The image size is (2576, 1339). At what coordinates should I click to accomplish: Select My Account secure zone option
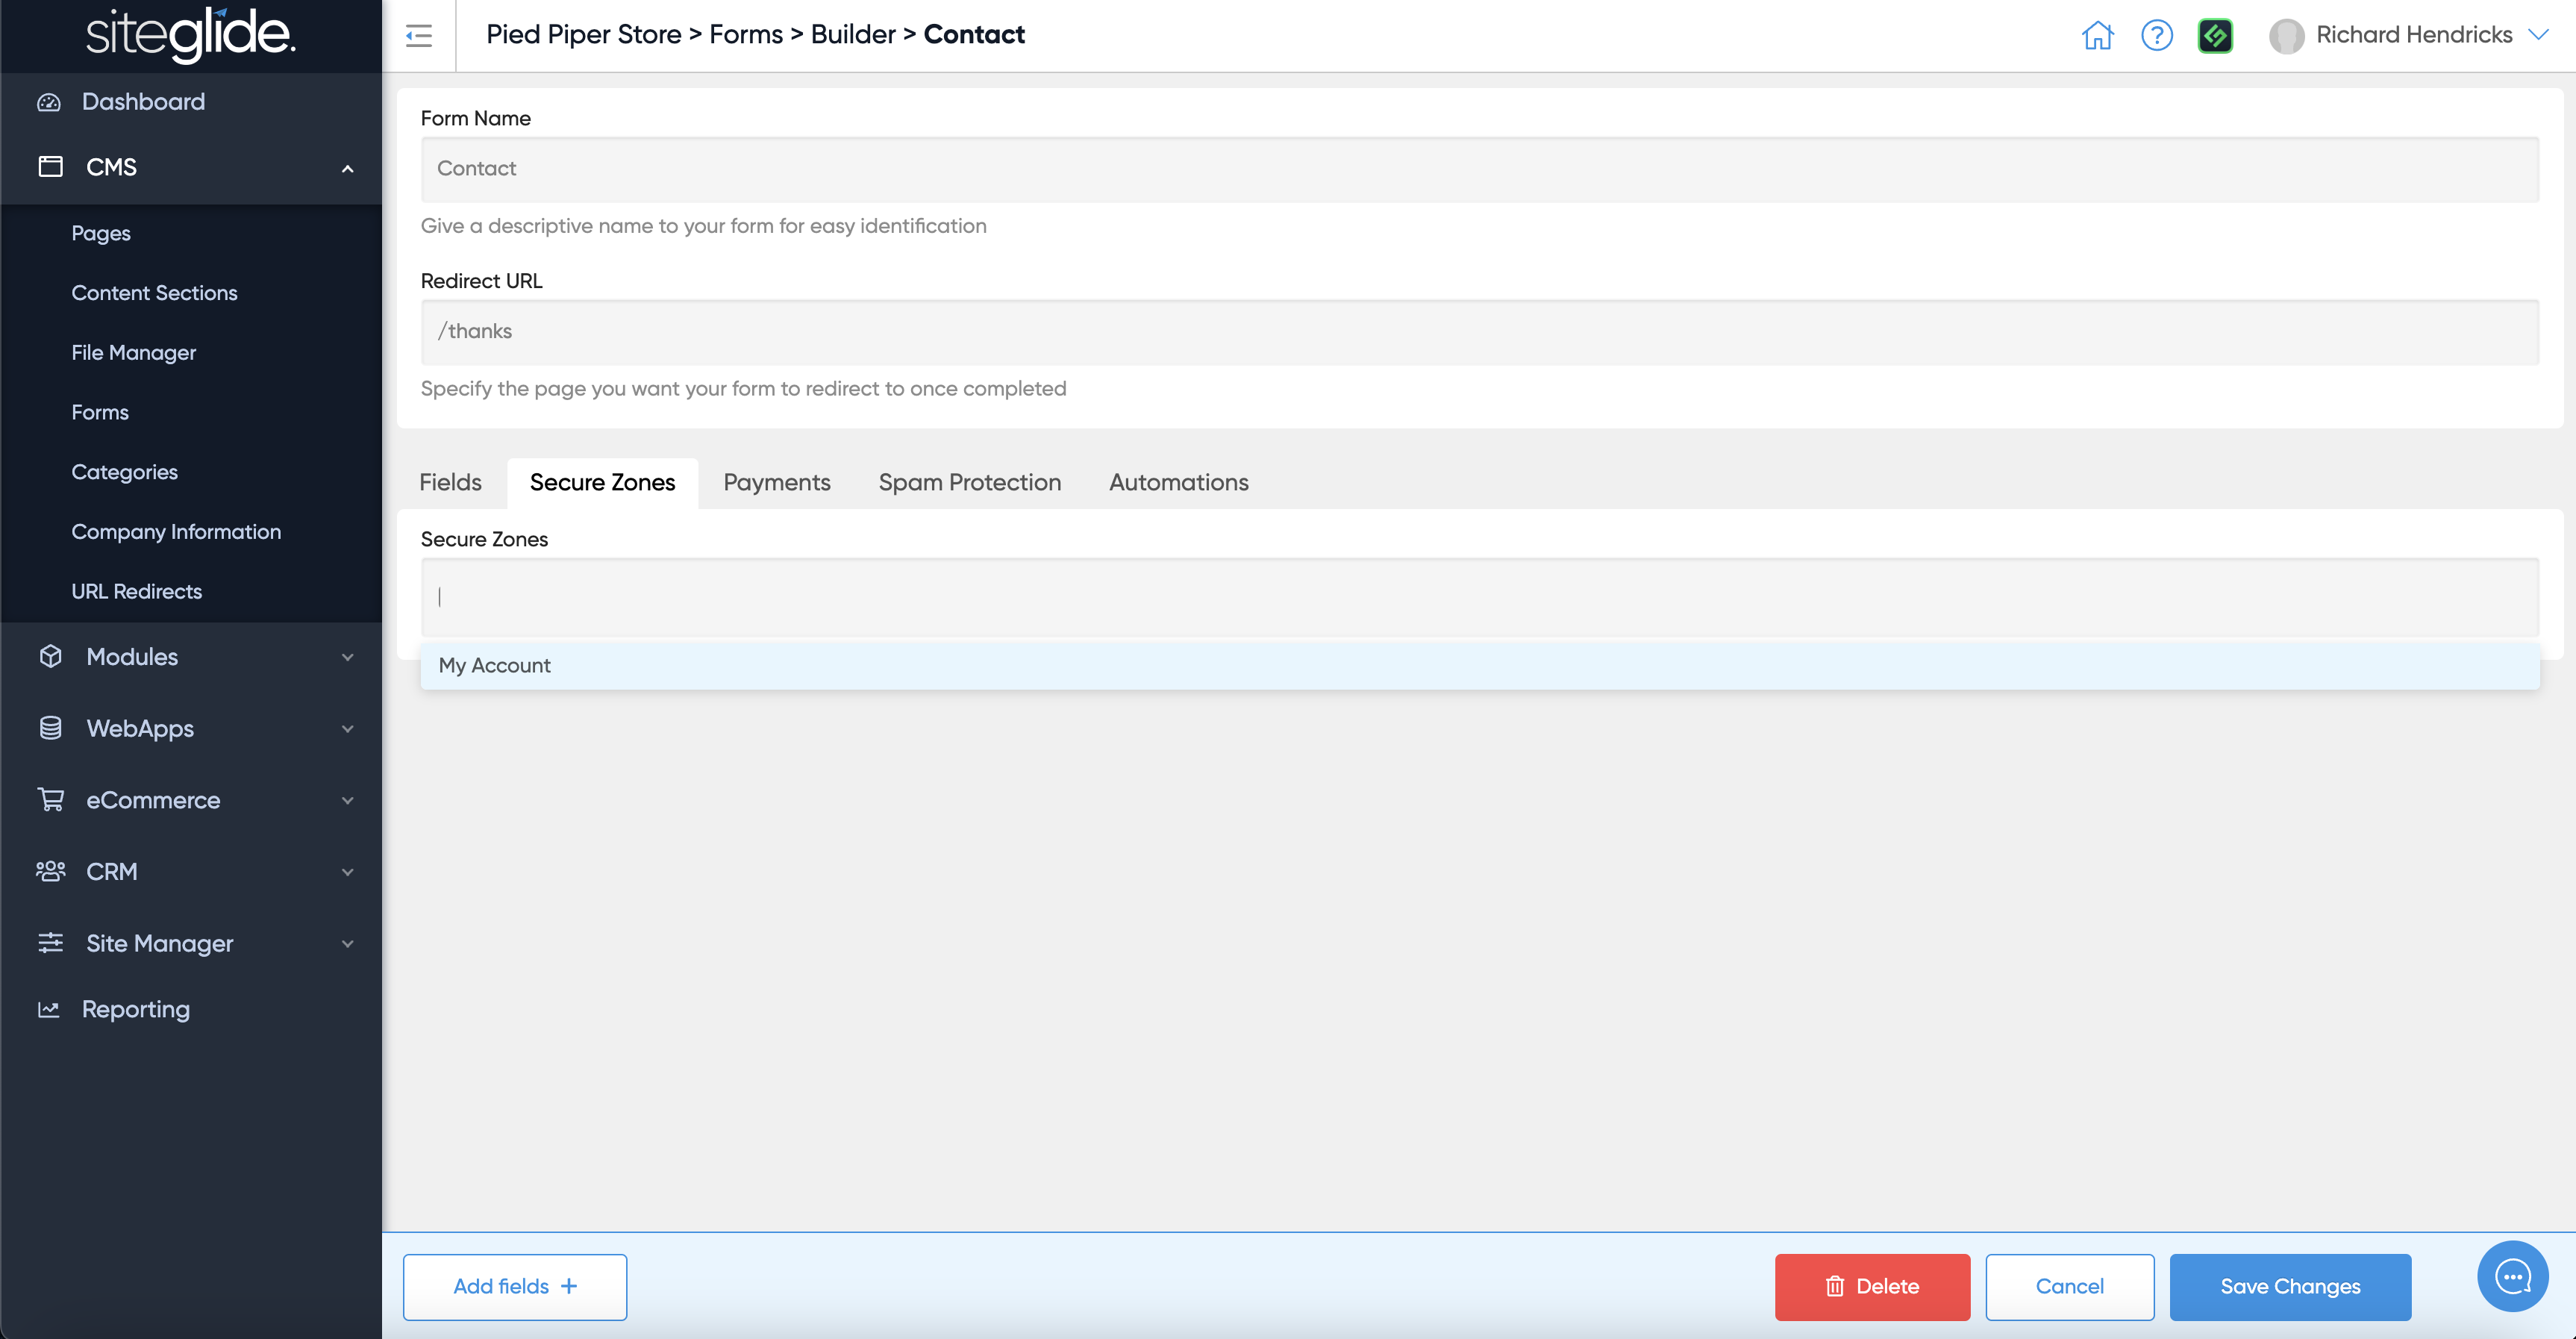(494, 666)
